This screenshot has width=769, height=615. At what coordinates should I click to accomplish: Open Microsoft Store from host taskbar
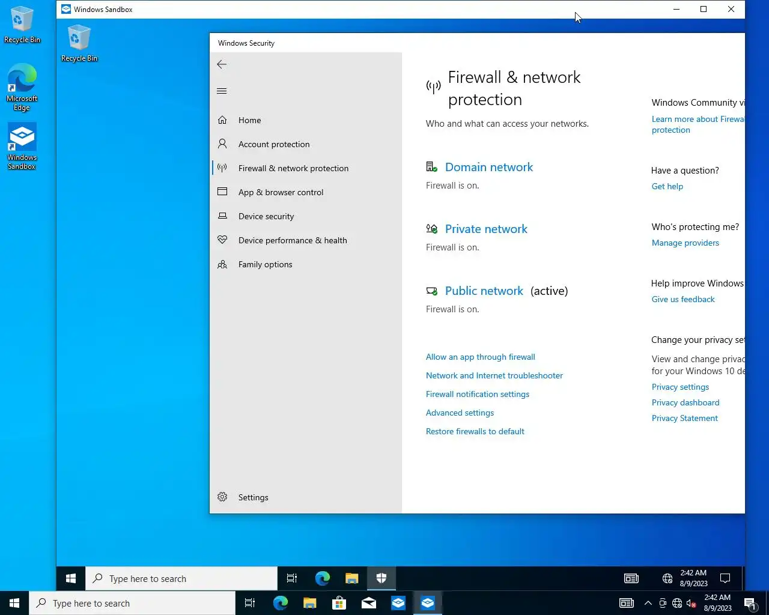tap(339, 603)
